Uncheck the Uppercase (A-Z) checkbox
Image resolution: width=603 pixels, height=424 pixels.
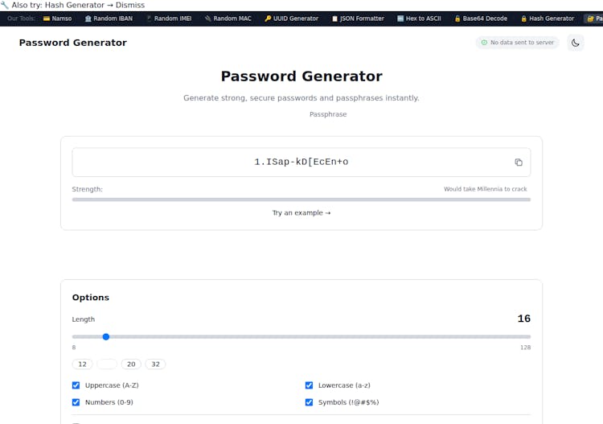pos(76,385)
